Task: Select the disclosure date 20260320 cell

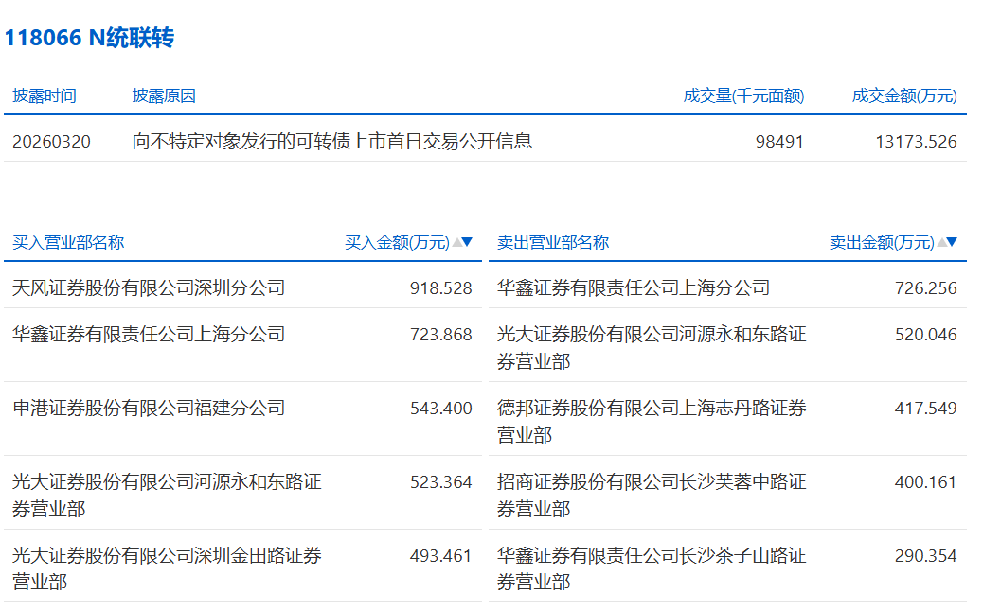Action: 52,142
